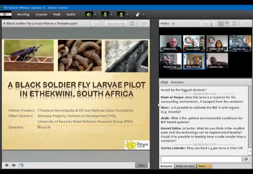Maximize the Share pod full screen icon
This screenshot has height=174, width=253.
coord(132,23)
